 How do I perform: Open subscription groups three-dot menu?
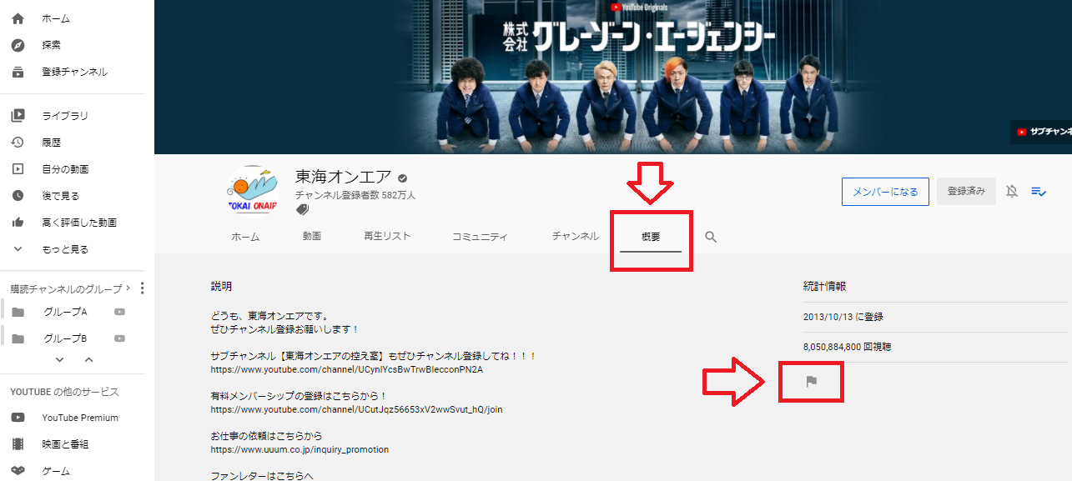click(142, 288)
